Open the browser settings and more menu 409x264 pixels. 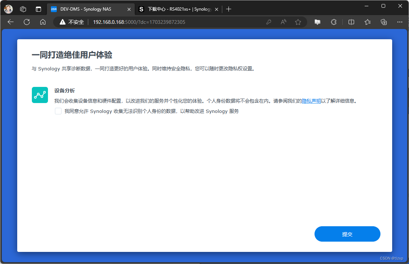click(x=399, y=22)
